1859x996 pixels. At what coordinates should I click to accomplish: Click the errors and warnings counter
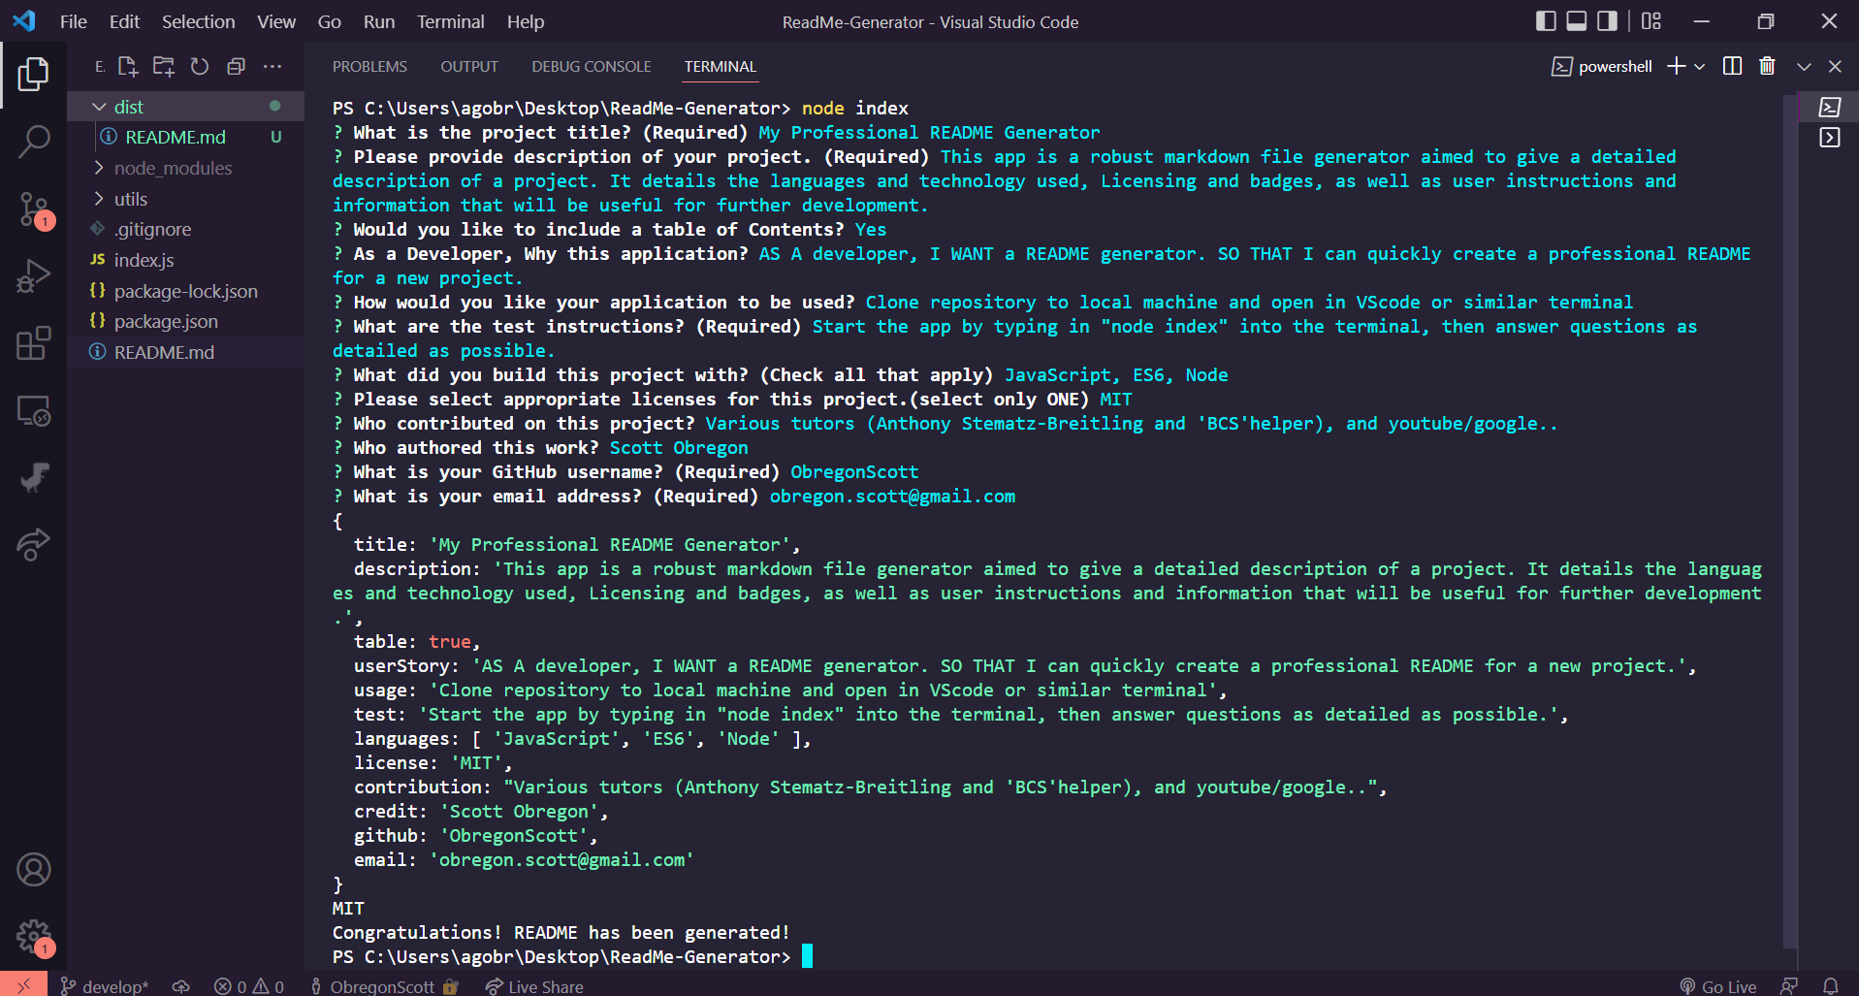[x=248, y=986]
